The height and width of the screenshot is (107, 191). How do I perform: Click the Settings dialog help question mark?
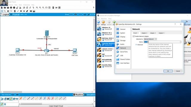[175, 24]
